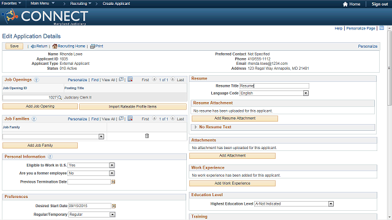Click Import Rateable Profile Items button

(133, 107)
